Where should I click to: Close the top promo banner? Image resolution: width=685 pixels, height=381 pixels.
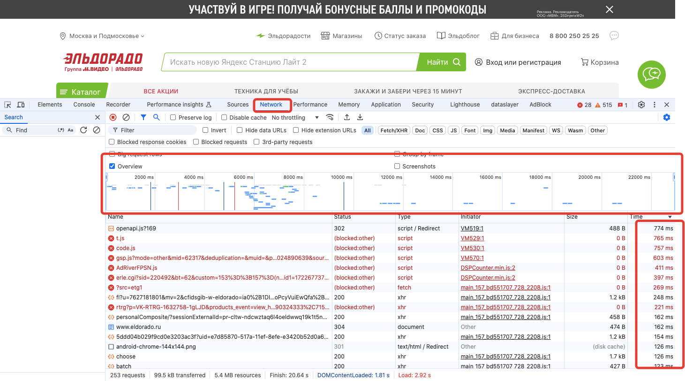click(609, 9)
